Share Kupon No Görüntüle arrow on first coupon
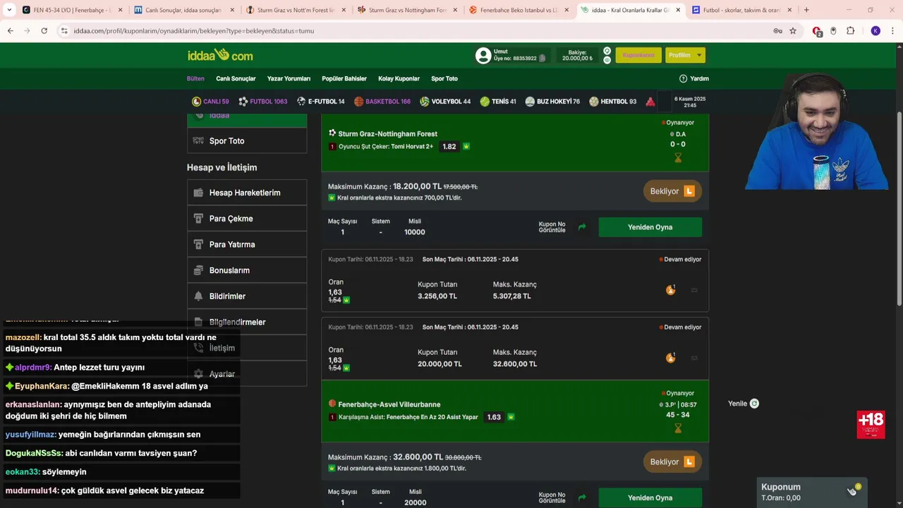 (582, 227)
